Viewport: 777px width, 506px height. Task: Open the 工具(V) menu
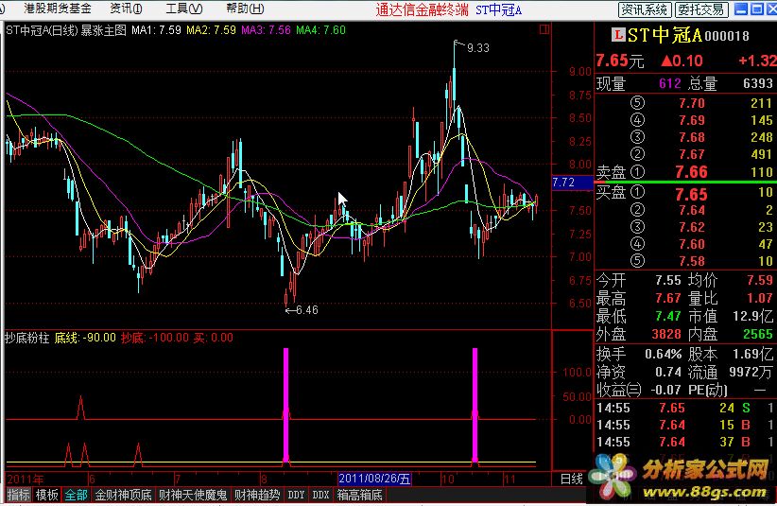point(183,9)
